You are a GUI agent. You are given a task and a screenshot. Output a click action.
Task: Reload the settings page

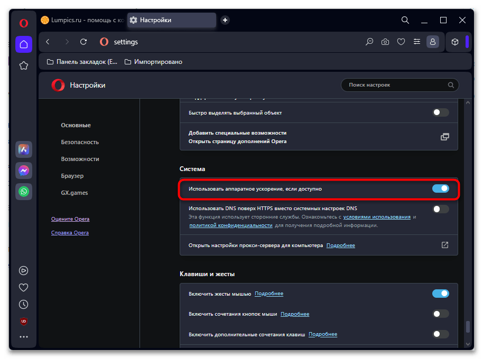(x=83, y=42)
